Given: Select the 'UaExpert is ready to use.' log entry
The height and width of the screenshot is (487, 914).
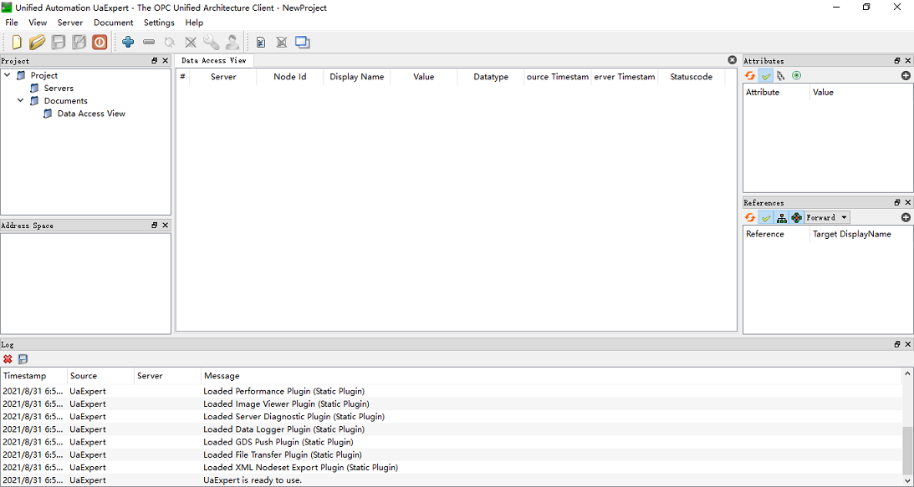Looking at the screenshot, I should pyautogui.click(x=452, y=480).
